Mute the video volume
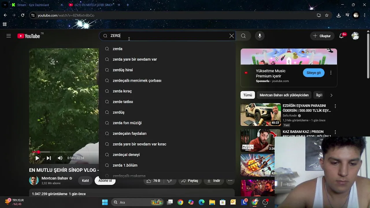This screenshot has width=370, height=208. pos(60,158)
